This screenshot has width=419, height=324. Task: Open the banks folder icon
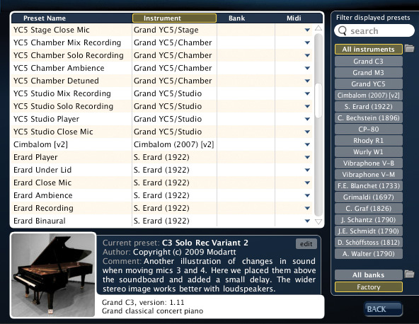[x=409, y=274]
